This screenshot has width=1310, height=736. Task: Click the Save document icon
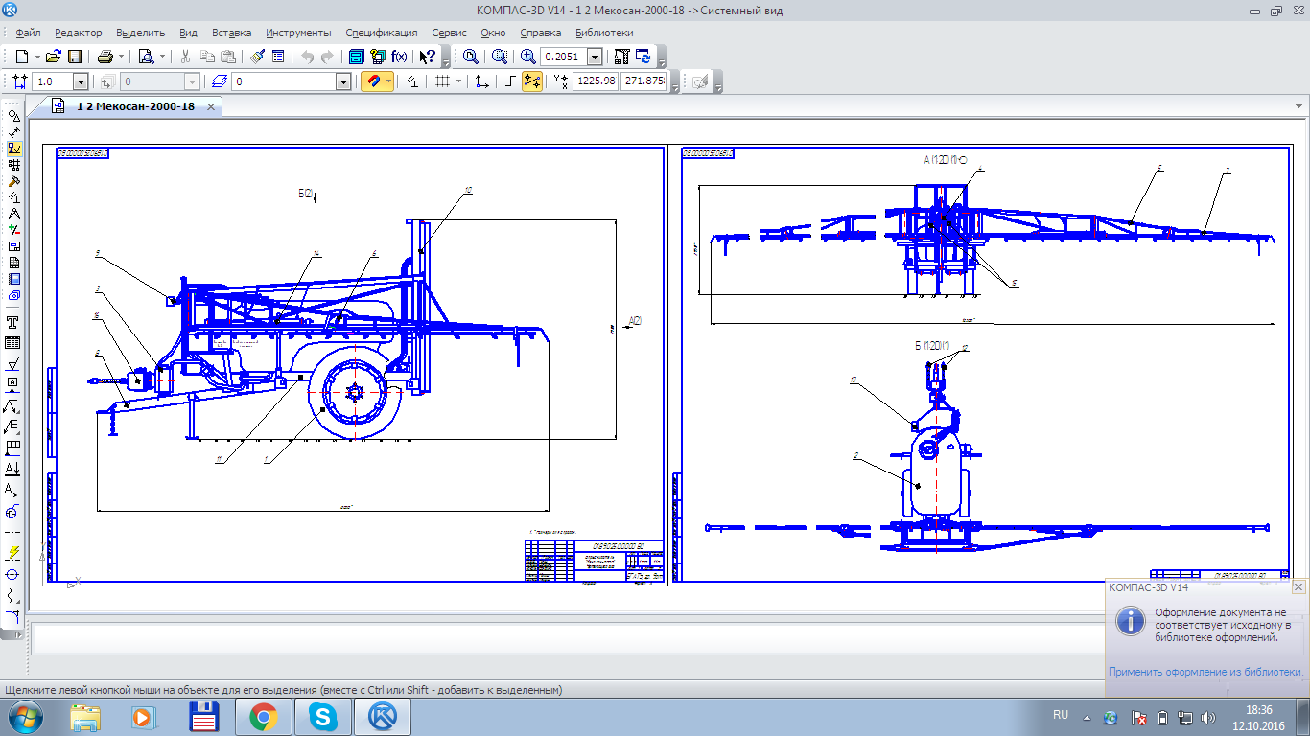pyautogui.click(x=74, y=57)
